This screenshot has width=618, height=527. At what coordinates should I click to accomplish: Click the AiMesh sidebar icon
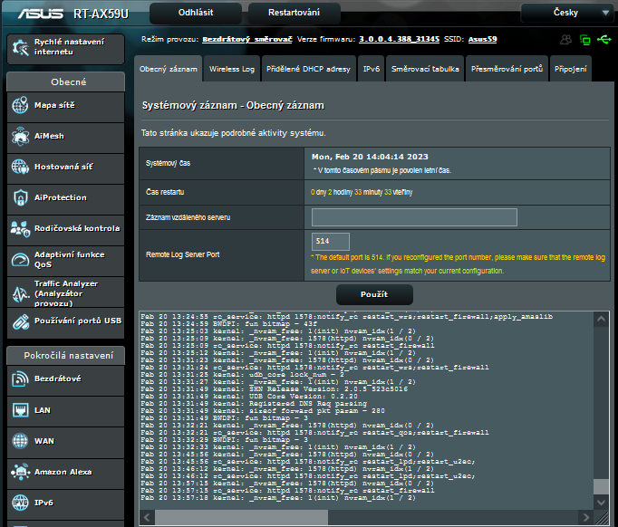(x=20, y=137)
